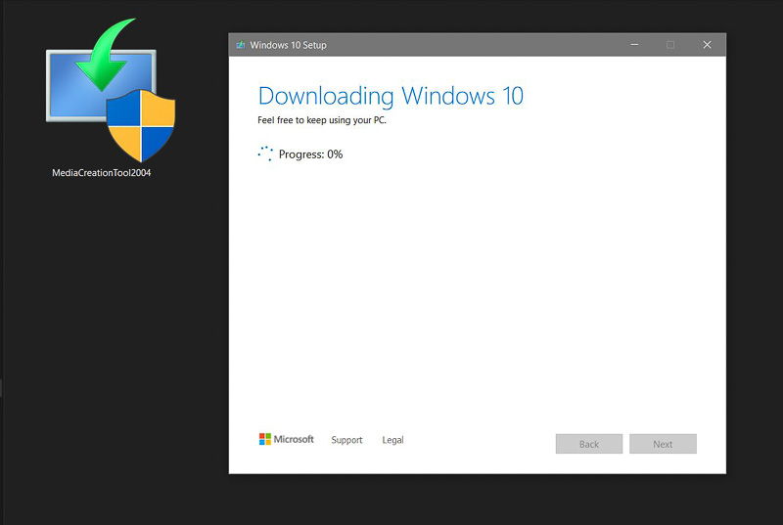Viewport: 783px width, 525px height.
Task: Minimize the Windows 10 Setup window
Action: point(634,45)
